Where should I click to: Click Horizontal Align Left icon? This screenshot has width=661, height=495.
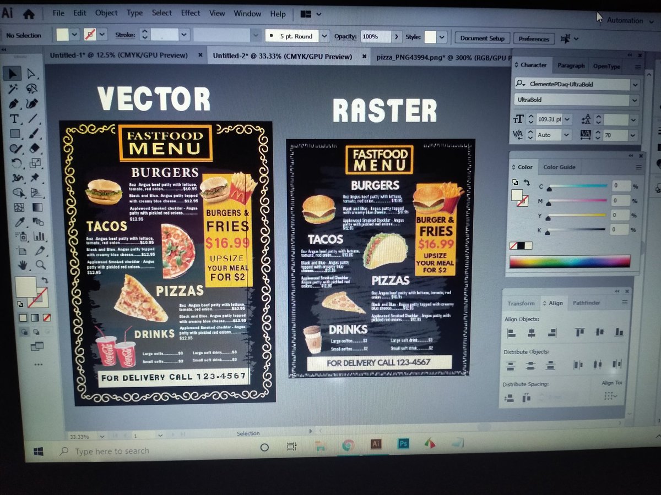click(511, 333)
